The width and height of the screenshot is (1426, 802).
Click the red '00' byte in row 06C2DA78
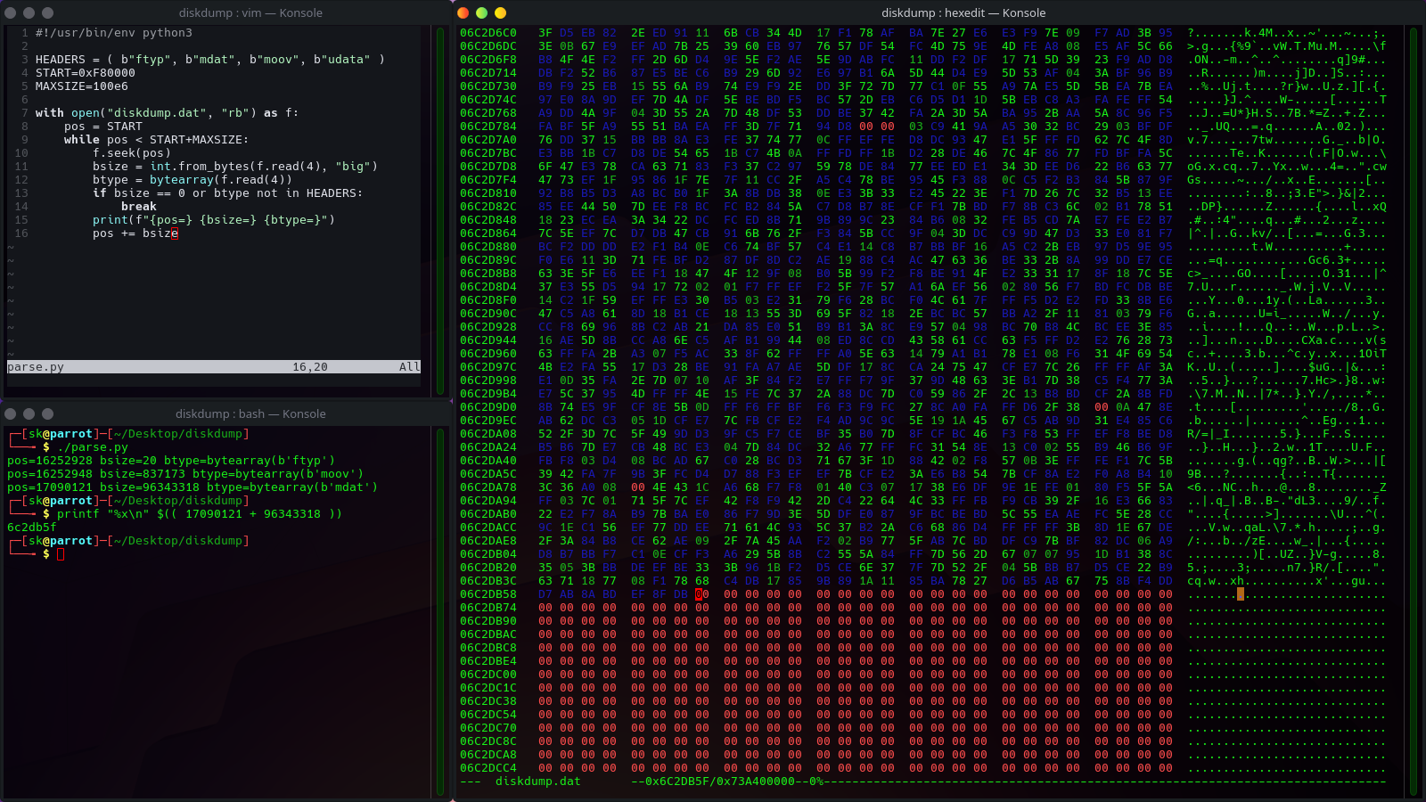(638, 487)
